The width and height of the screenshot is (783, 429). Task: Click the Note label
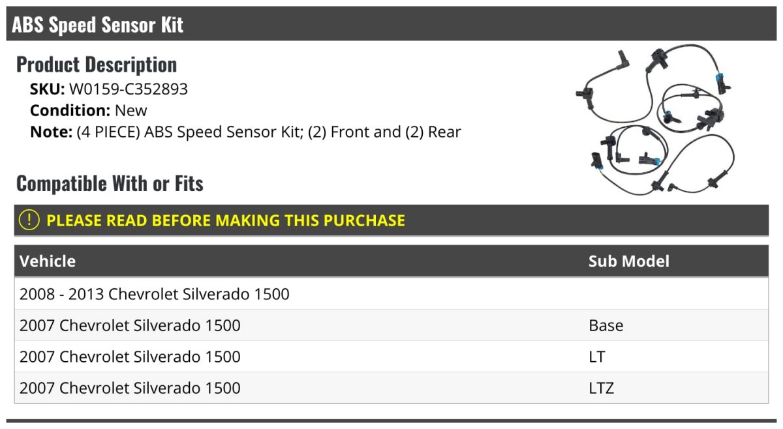tap(51, 132)
